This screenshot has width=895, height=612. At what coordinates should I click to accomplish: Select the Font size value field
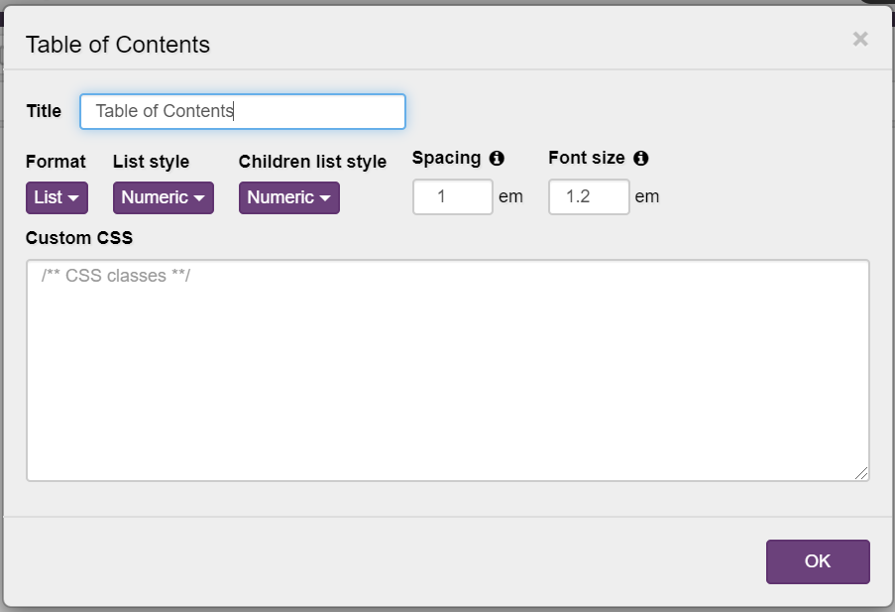589,196
